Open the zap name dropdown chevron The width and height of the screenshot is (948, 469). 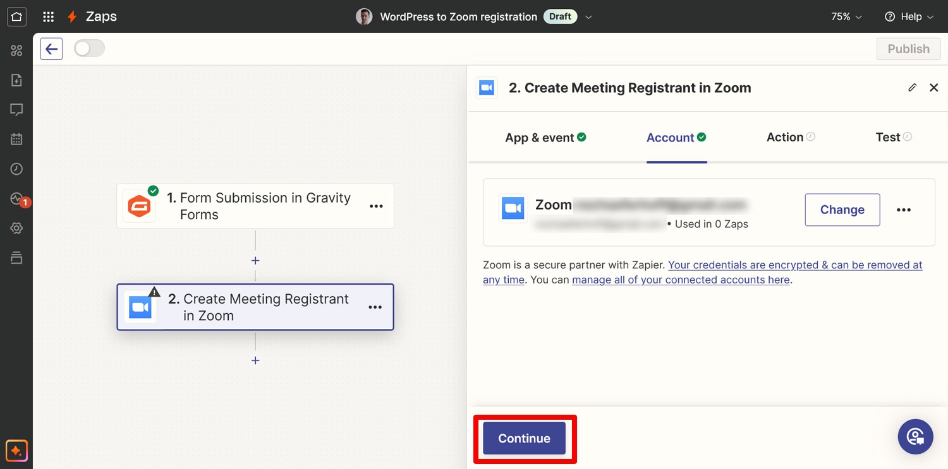(x=588, y=17)
